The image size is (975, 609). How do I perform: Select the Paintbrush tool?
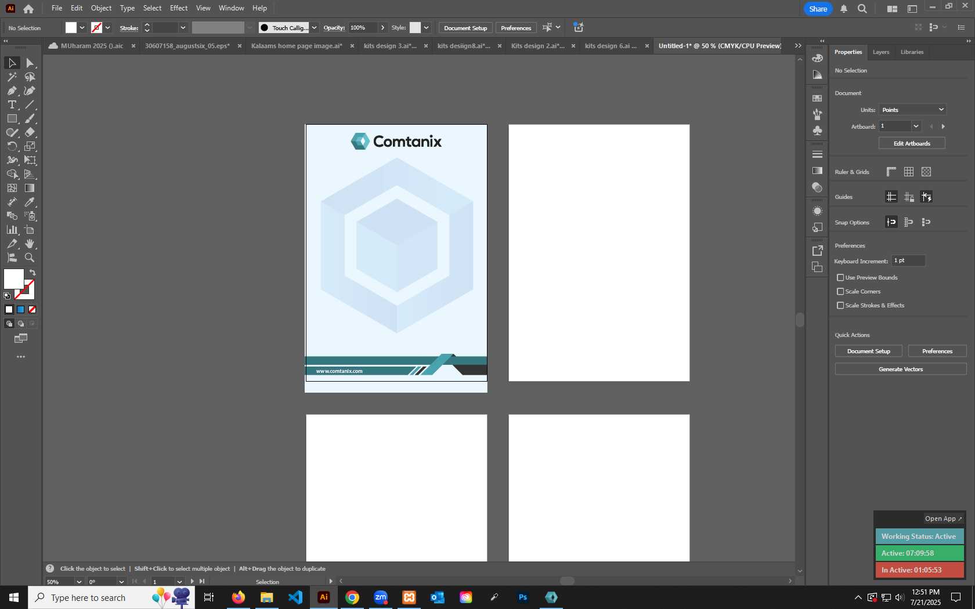click(30, 118)
